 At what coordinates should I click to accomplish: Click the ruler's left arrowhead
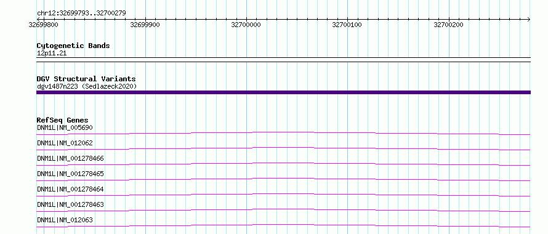[x=38, y=19]
